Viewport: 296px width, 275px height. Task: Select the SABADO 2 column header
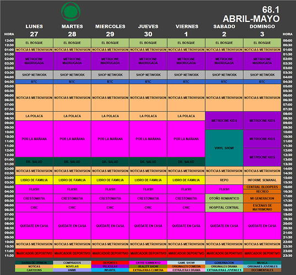click(224, 30)
